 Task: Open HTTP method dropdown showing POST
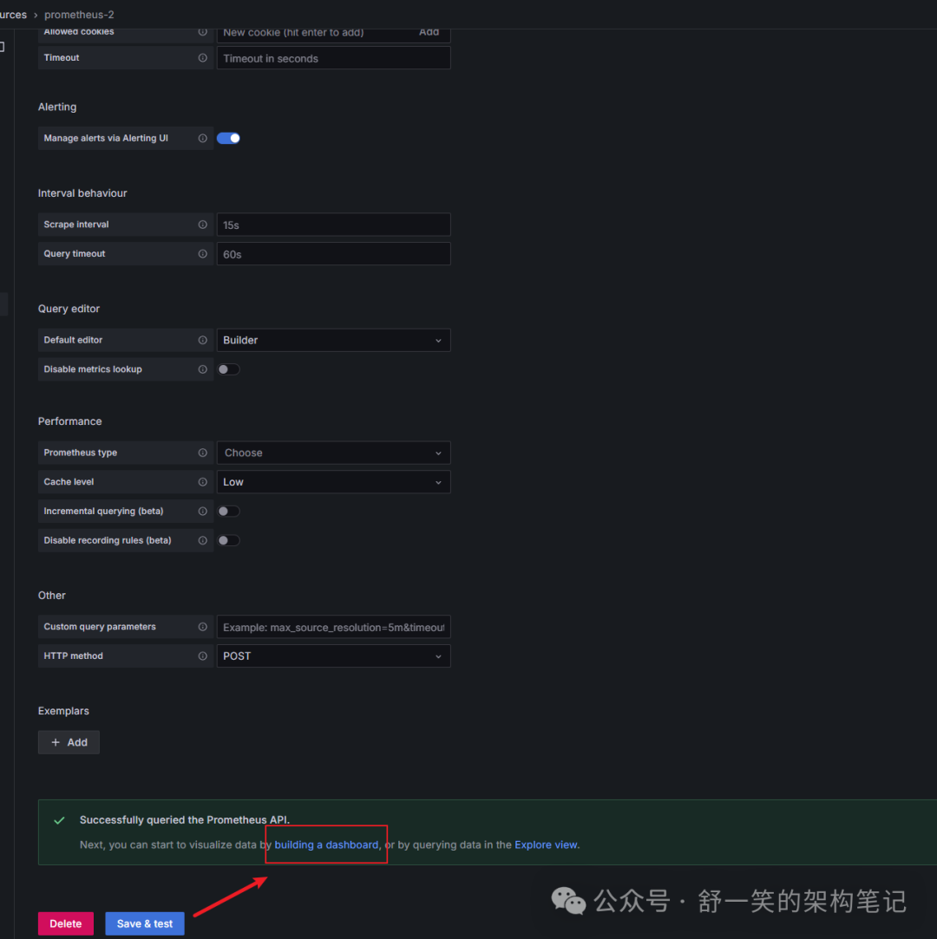point(333,656)
